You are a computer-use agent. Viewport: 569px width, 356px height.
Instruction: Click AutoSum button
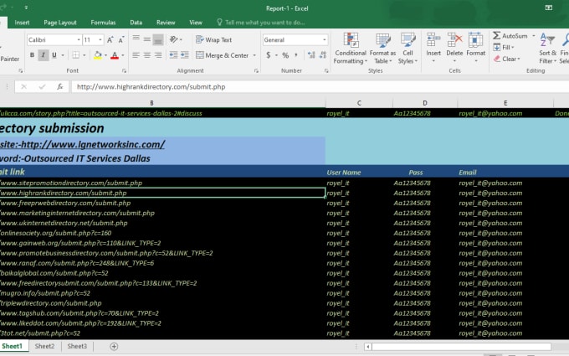click(x=511, y=35)
